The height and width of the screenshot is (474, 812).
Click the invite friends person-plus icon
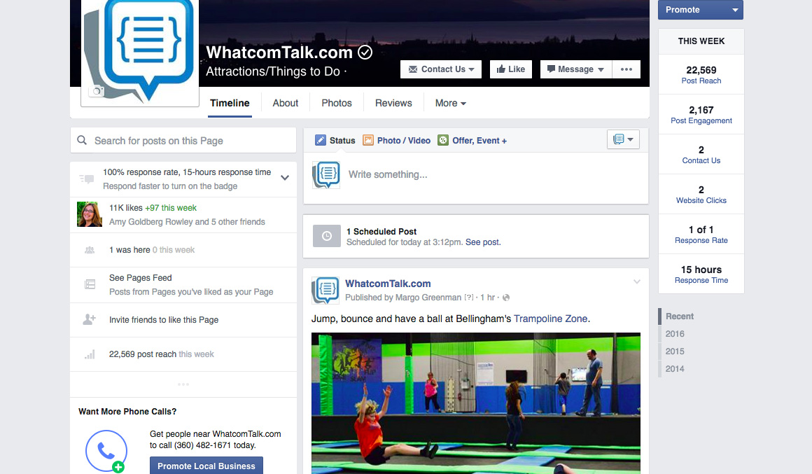(x=90, y=320)
